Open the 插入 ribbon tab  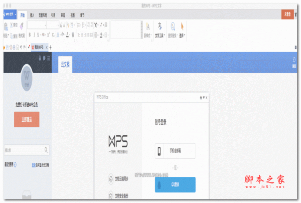click(x=32, y=15)
